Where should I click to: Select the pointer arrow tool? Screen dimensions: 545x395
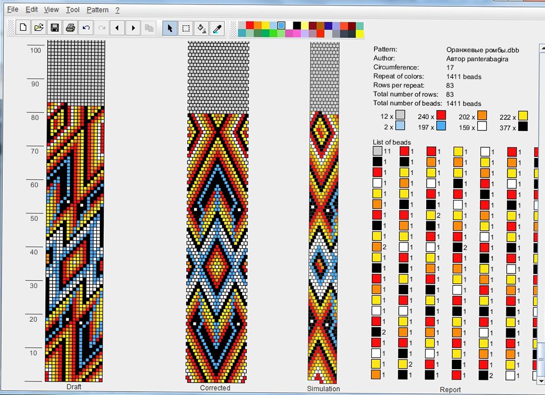coord(170,28)
